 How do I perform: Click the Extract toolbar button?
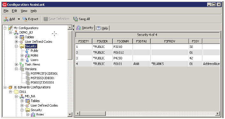pos(30,19)
